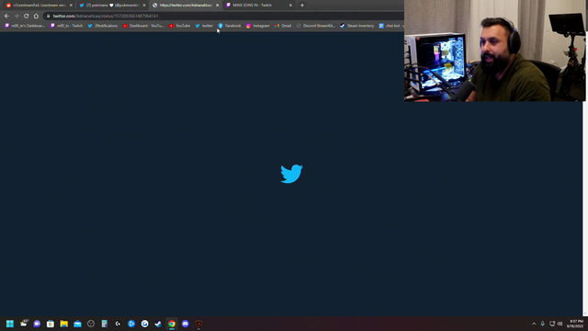Open the Steam Inventory bookmark

tap(357, 26)
